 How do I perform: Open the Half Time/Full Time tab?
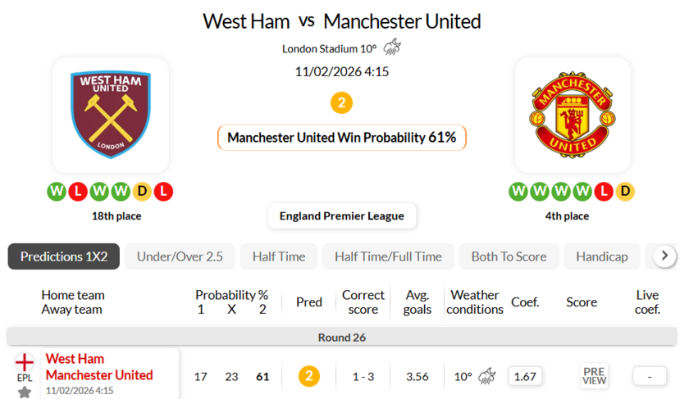(x=388, y=256)
